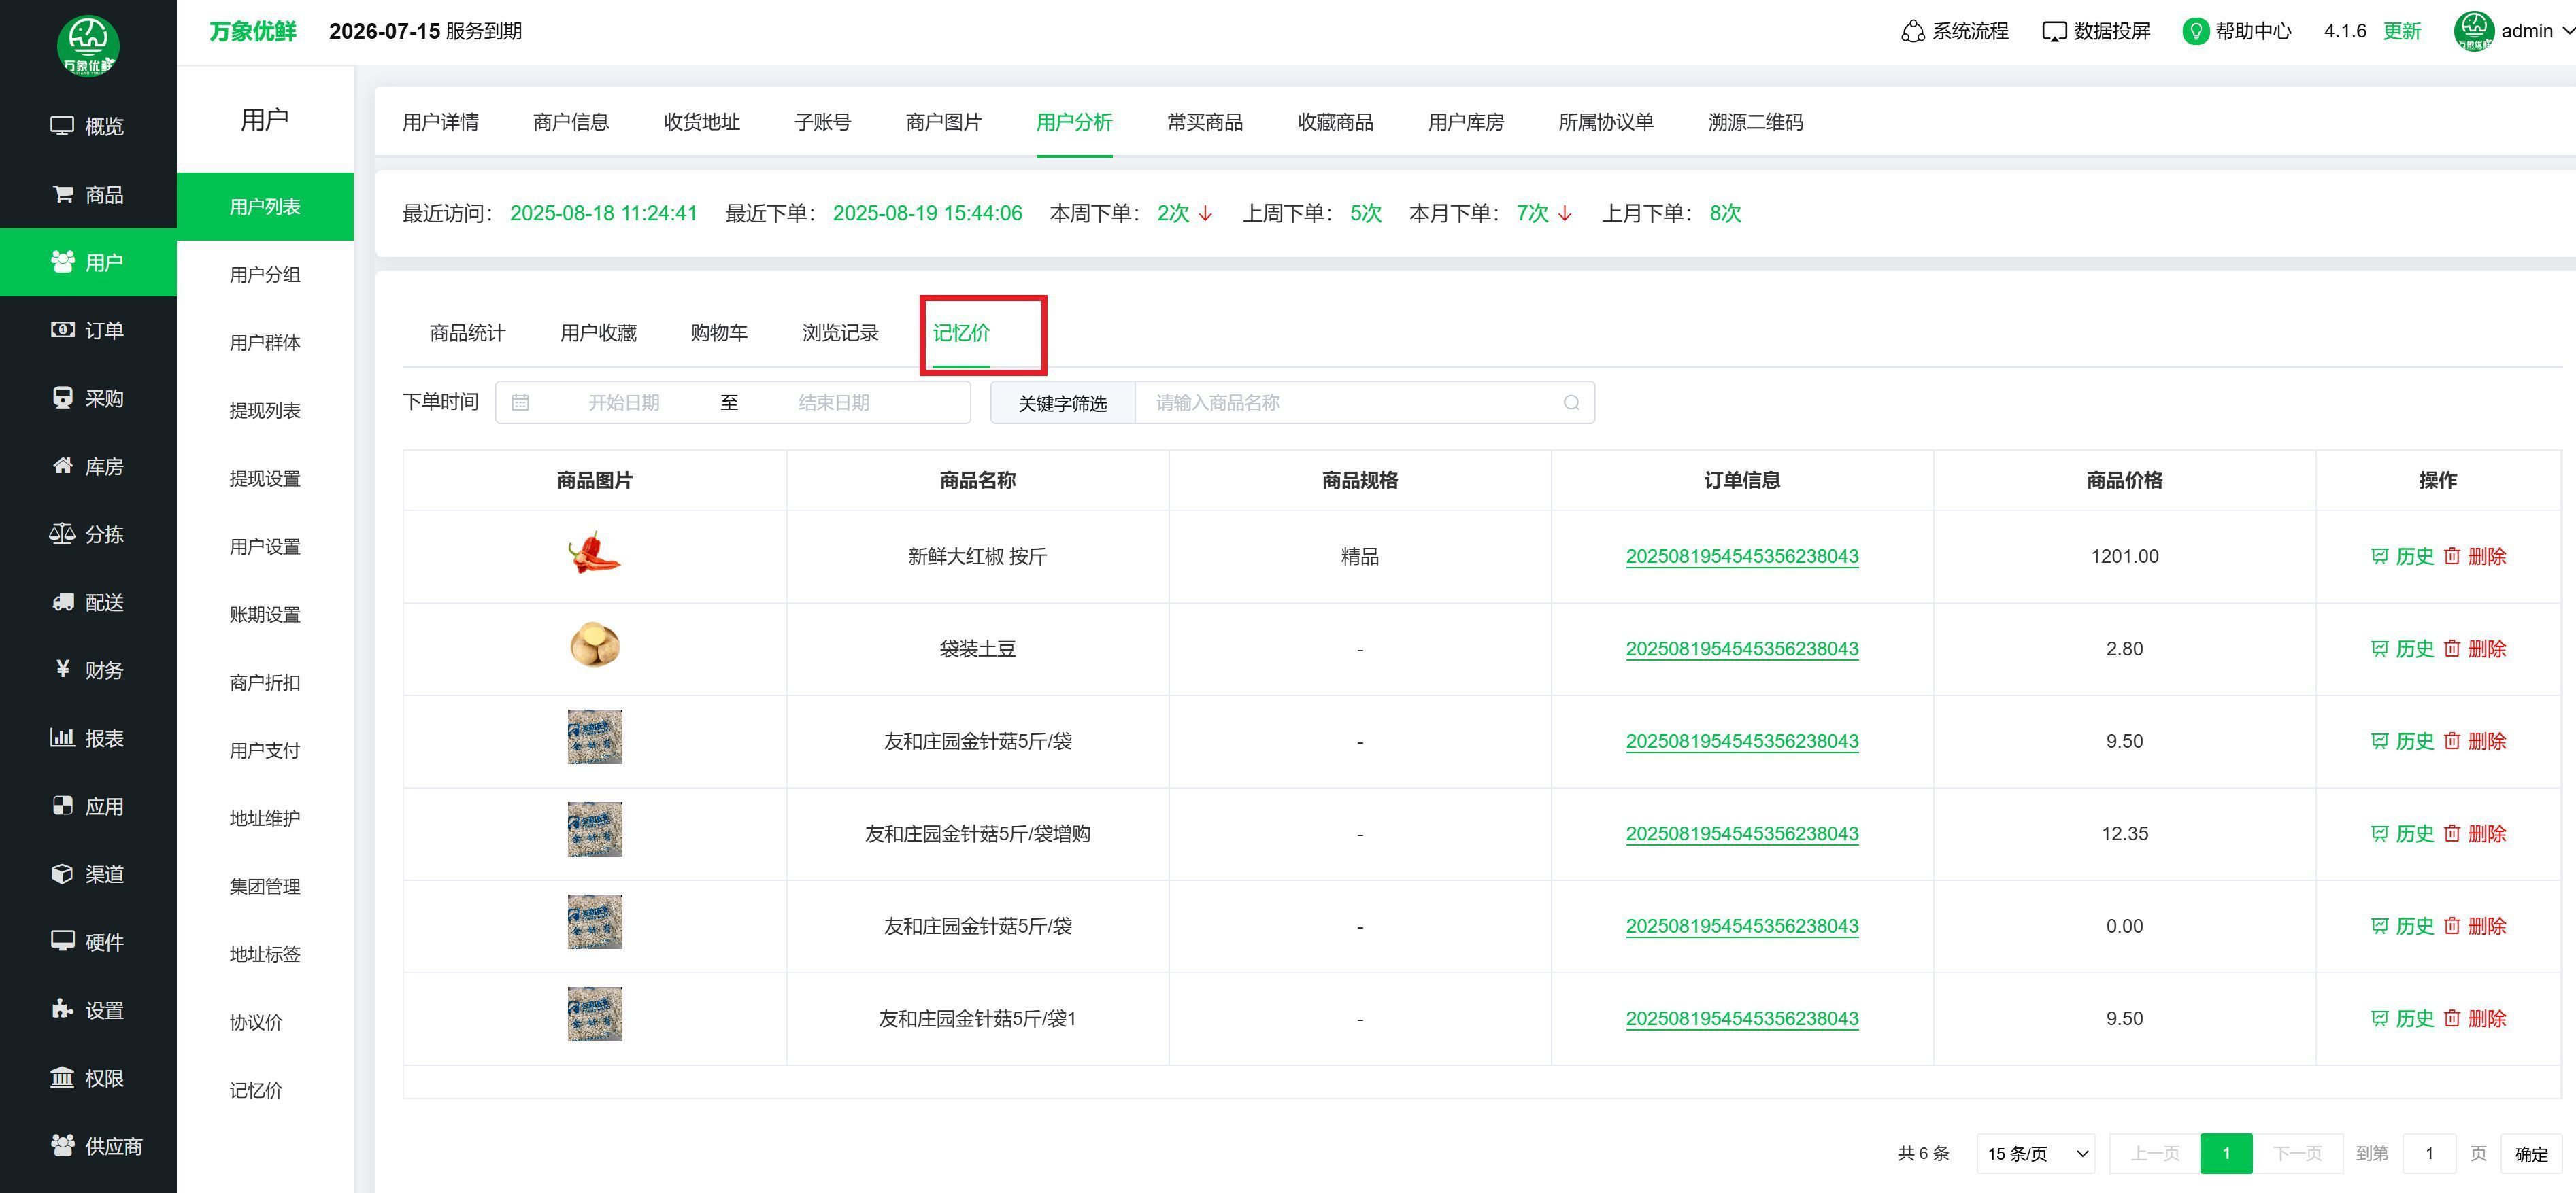2576x1193 pixels.
Task: Select the 用户收藏 sub-tab
Action: 598,332
